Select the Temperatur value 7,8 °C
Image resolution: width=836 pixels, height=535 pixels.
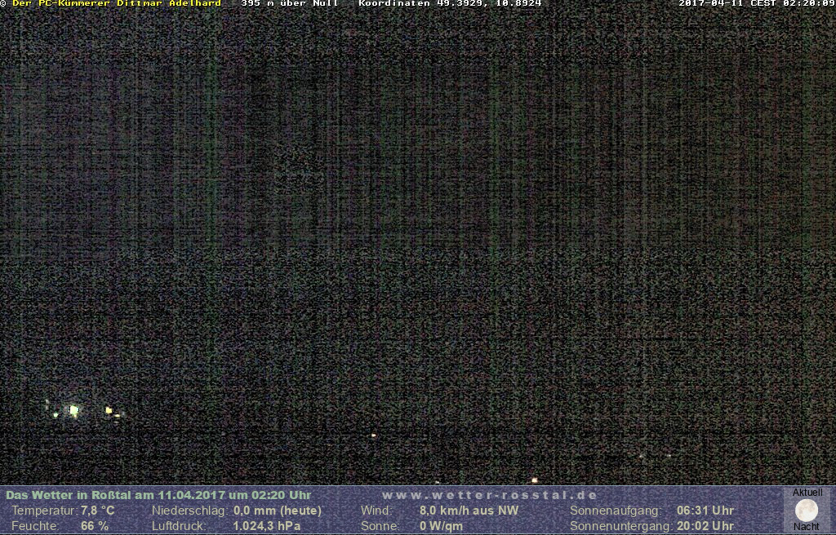[97, 511]
